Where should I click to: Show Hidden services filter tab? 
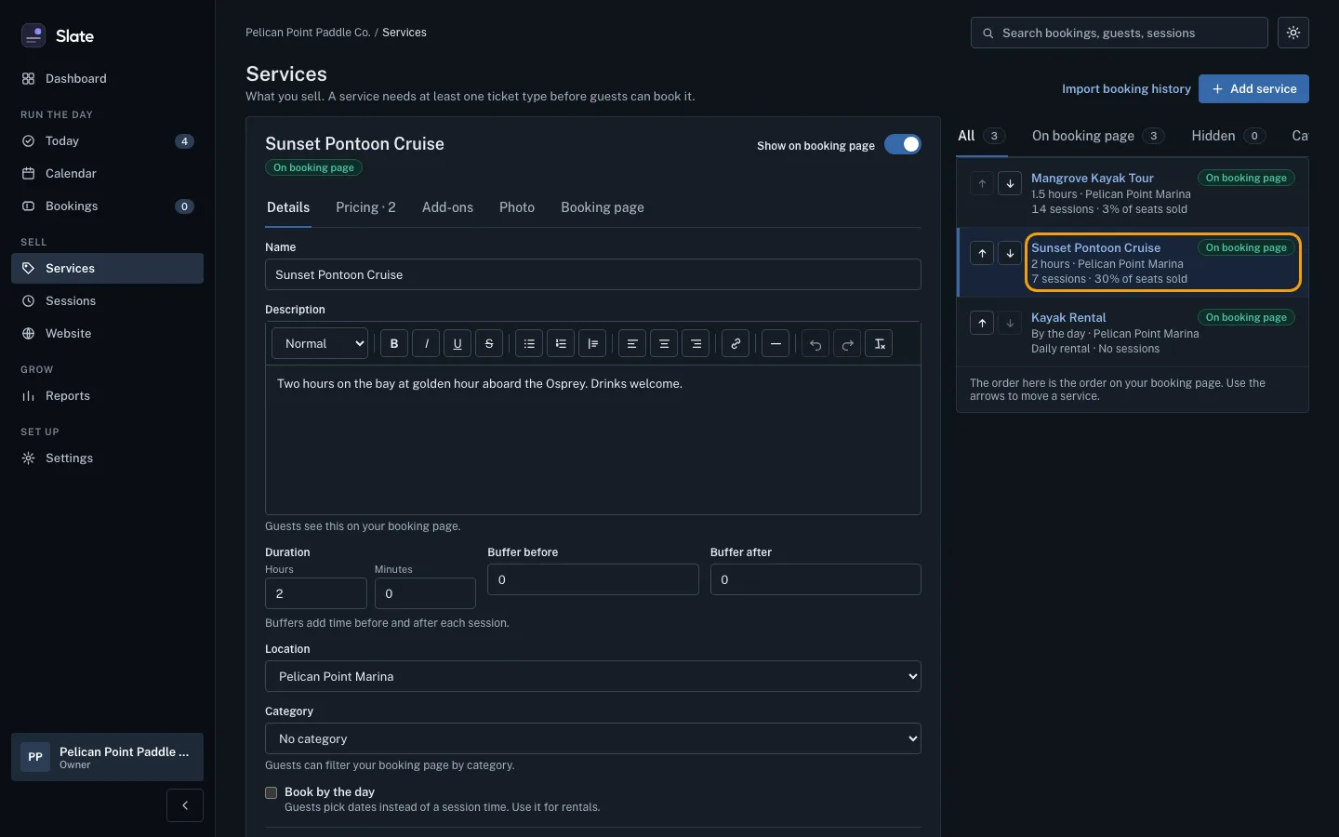(1228, 136)
